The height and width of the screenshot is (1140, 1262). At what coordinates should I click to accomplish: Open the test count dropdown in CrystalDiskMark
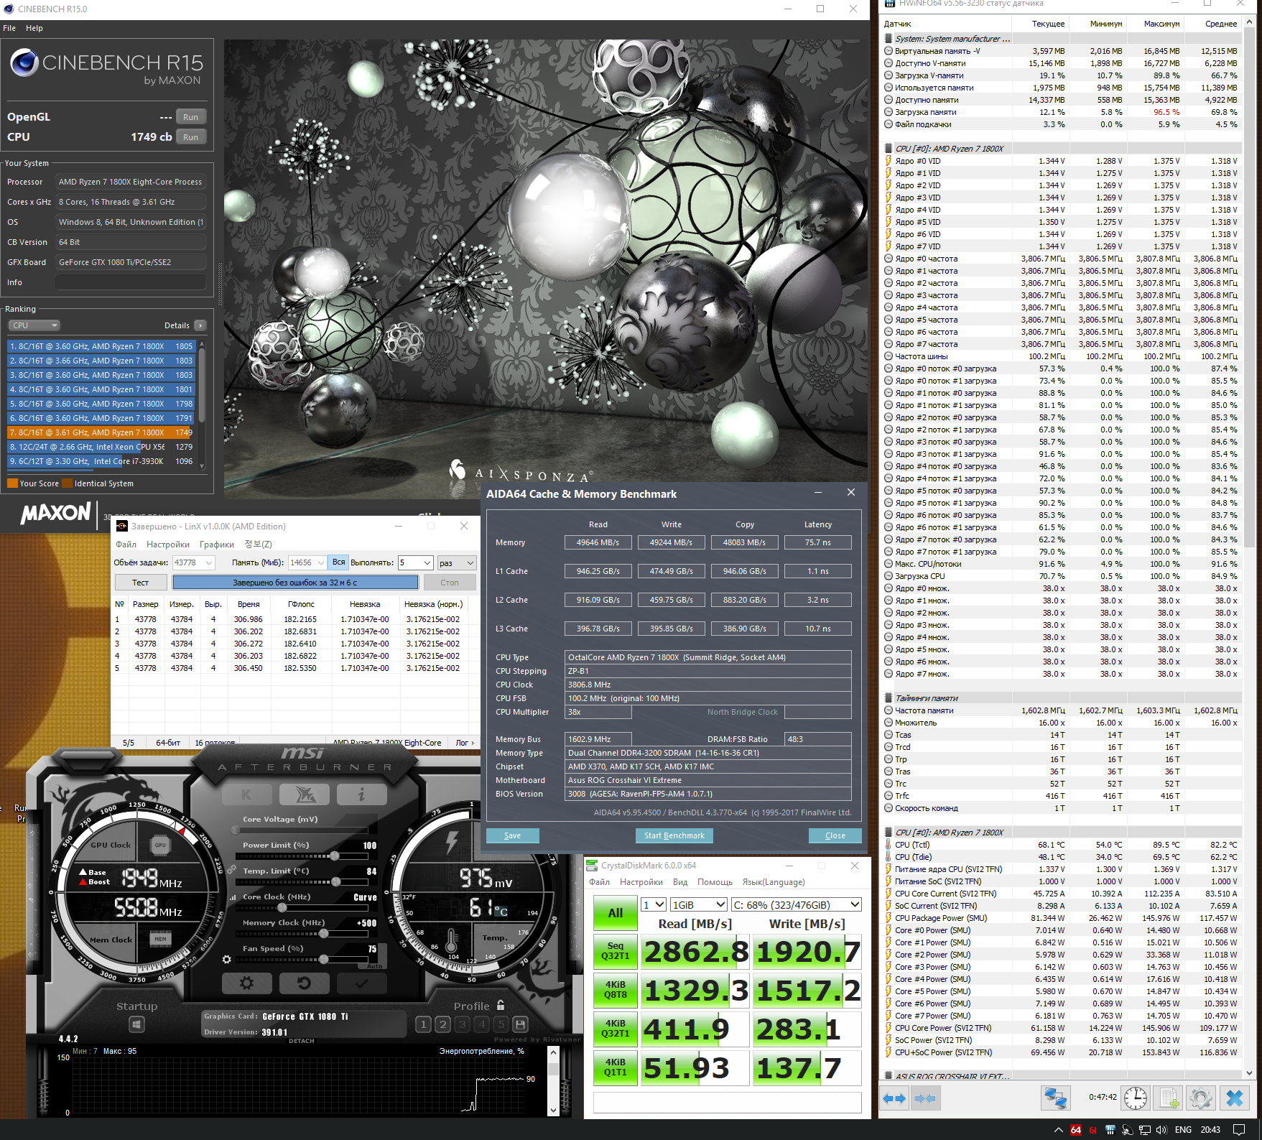pyautogui.click(x=653, y=905)
